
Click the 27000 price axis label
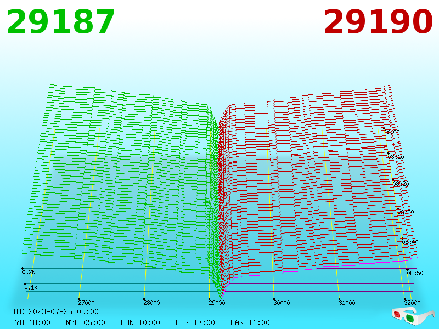[86, 303]
